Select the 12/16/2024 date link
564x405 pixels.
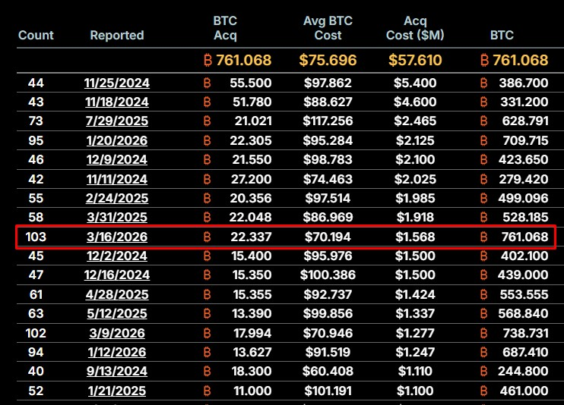coord(116,275)
